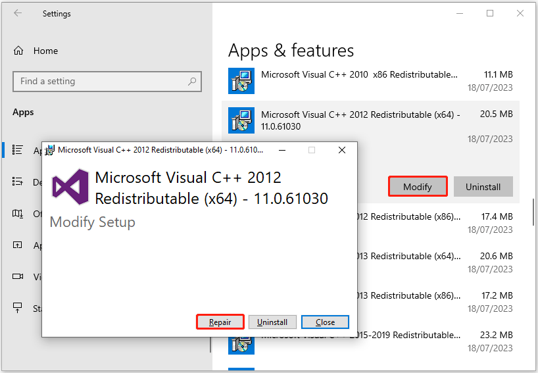The height and width of the screenshot is (373, 538).
Task: Click the Modify Setup heading text
Action: (x=93, y=222)
